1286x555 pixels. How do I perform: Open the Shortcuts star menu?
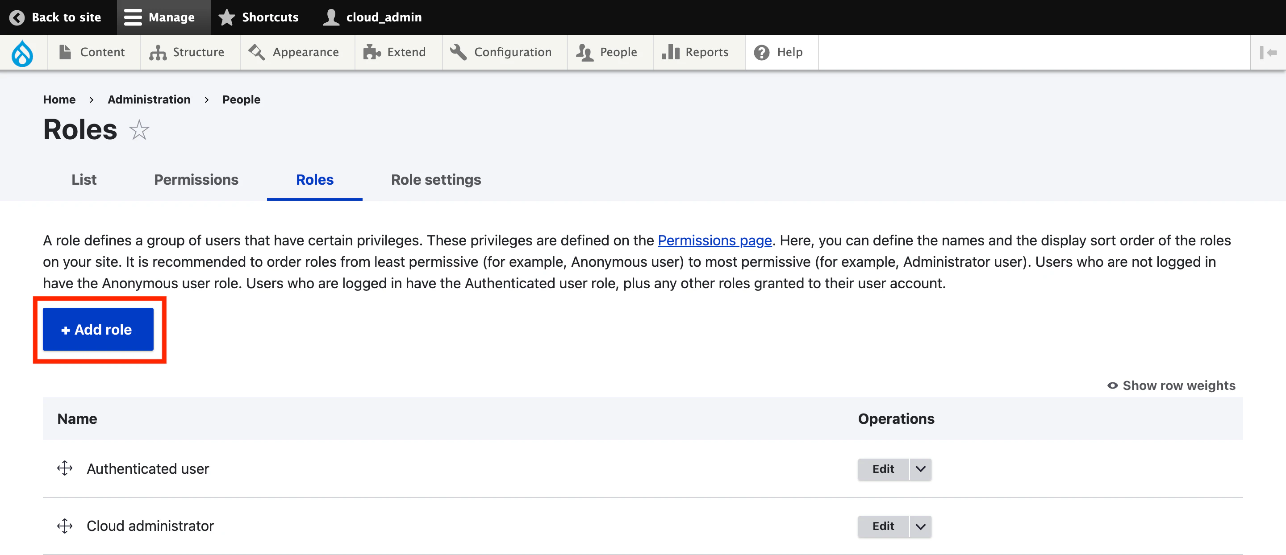point(259,17)
